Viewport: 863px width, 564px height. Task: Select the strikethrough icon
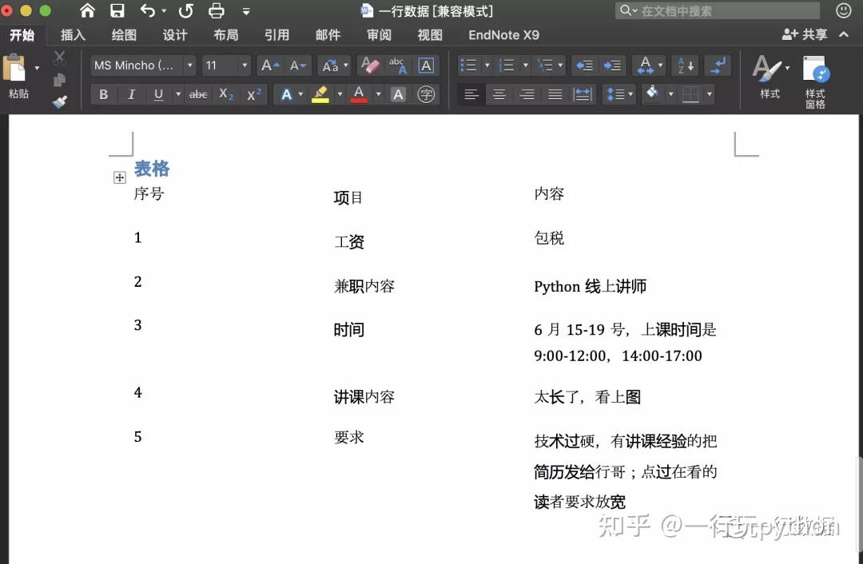point(197,93)
